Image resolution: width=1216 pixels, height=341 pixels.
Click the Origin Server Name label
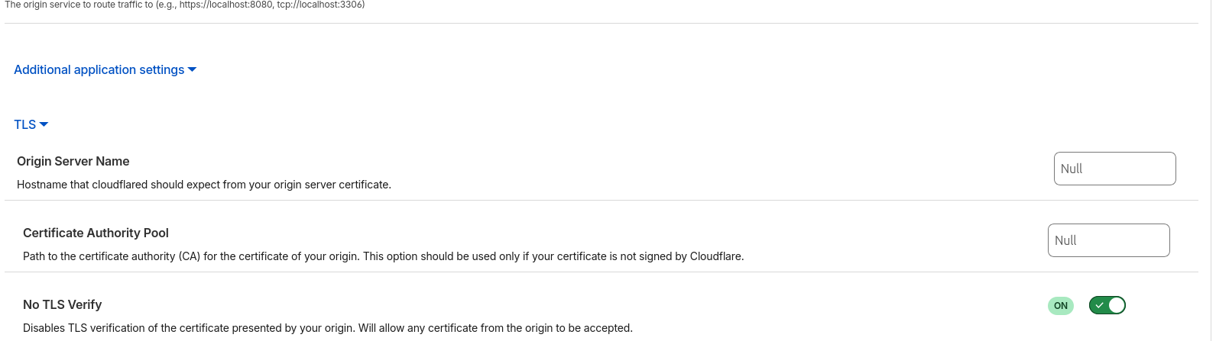(x=73, y=161)
